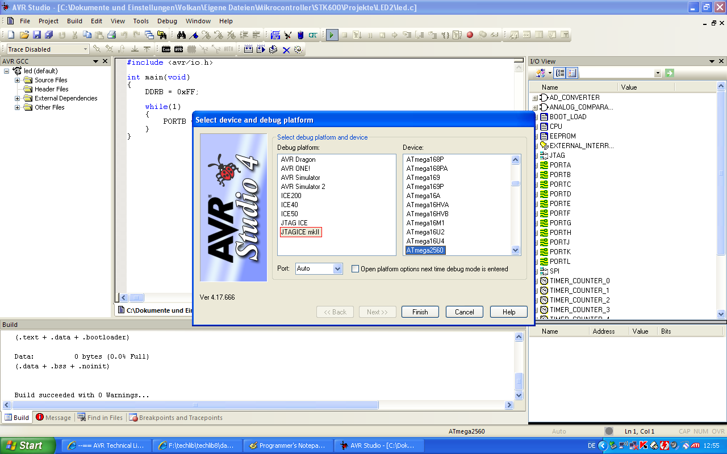This screenshot has height=454, width=727.
Task: Click the battery icon in the toolbar
Action: [x=300, y=35]
